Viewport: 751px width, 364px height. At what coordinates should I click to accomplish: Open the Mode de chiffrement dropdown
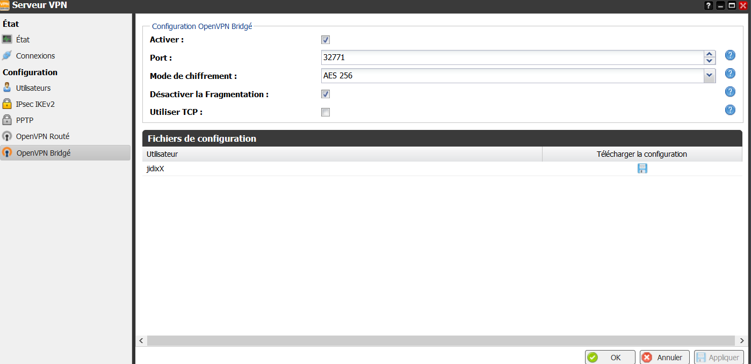tap(710, 76)
